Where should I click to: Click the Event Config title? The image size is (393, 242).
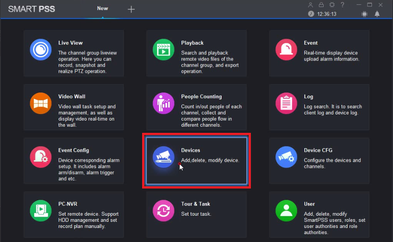[74, 150]
